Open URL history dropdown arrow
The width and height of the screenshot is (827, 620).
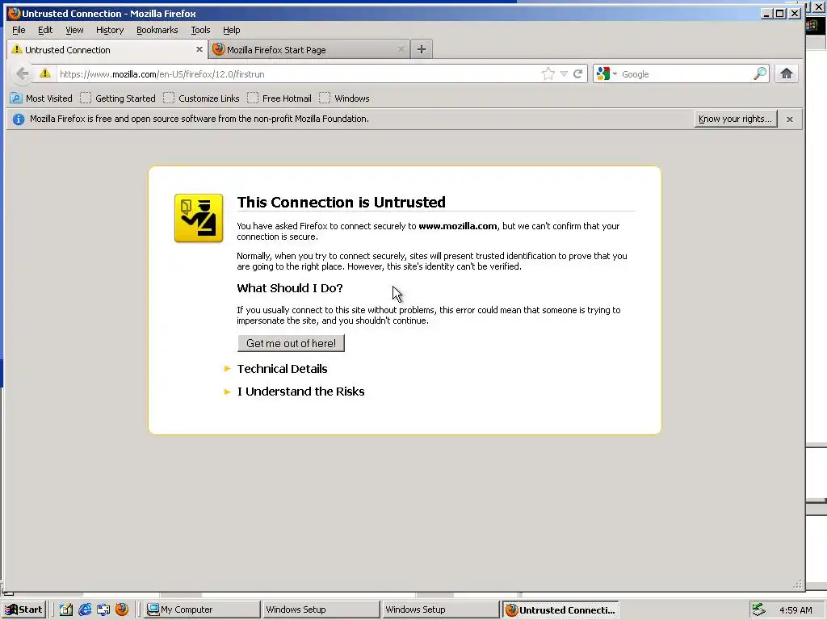click(x=564, y=73)
